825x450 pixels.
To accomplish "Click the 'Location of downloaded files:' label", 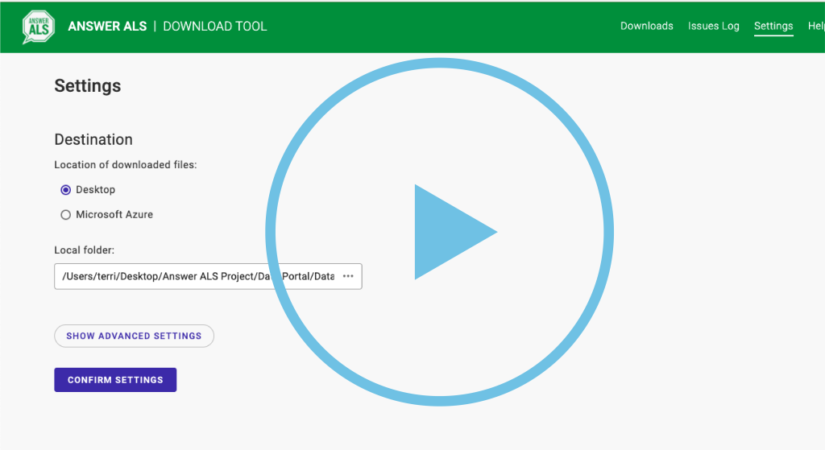I will pos(125,164).
